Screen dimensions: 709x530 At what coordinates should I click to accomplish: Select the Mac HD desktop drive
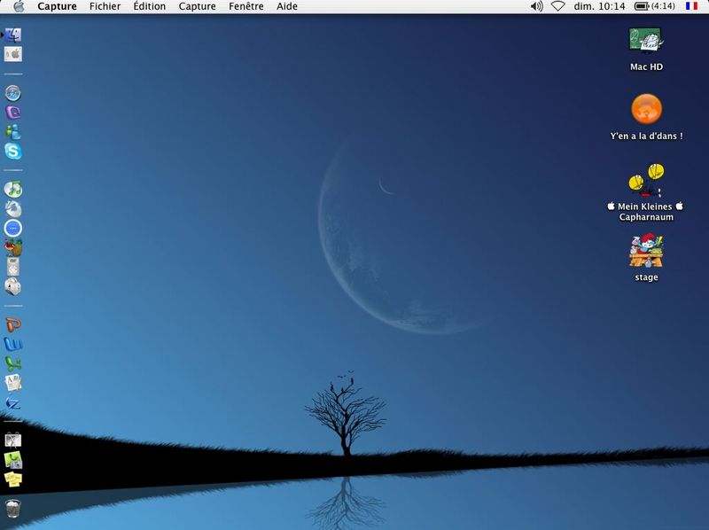[646, 49]
